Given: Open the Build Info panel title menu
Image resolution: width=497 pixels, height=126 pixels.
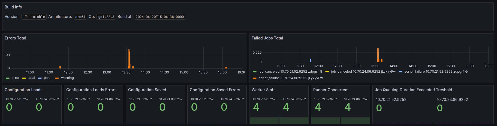Looking at the screenshot, I should pyautogui.click(x=13, y=7).
